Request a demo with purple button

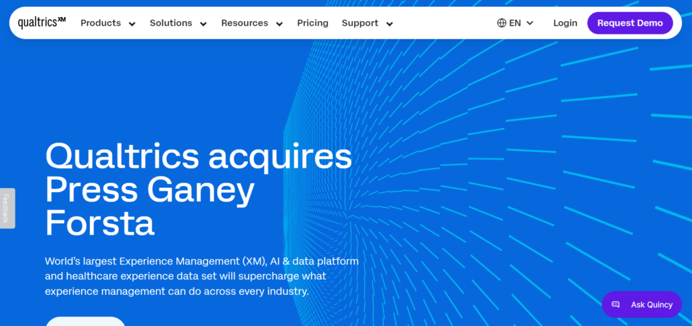tap(630, 23)
